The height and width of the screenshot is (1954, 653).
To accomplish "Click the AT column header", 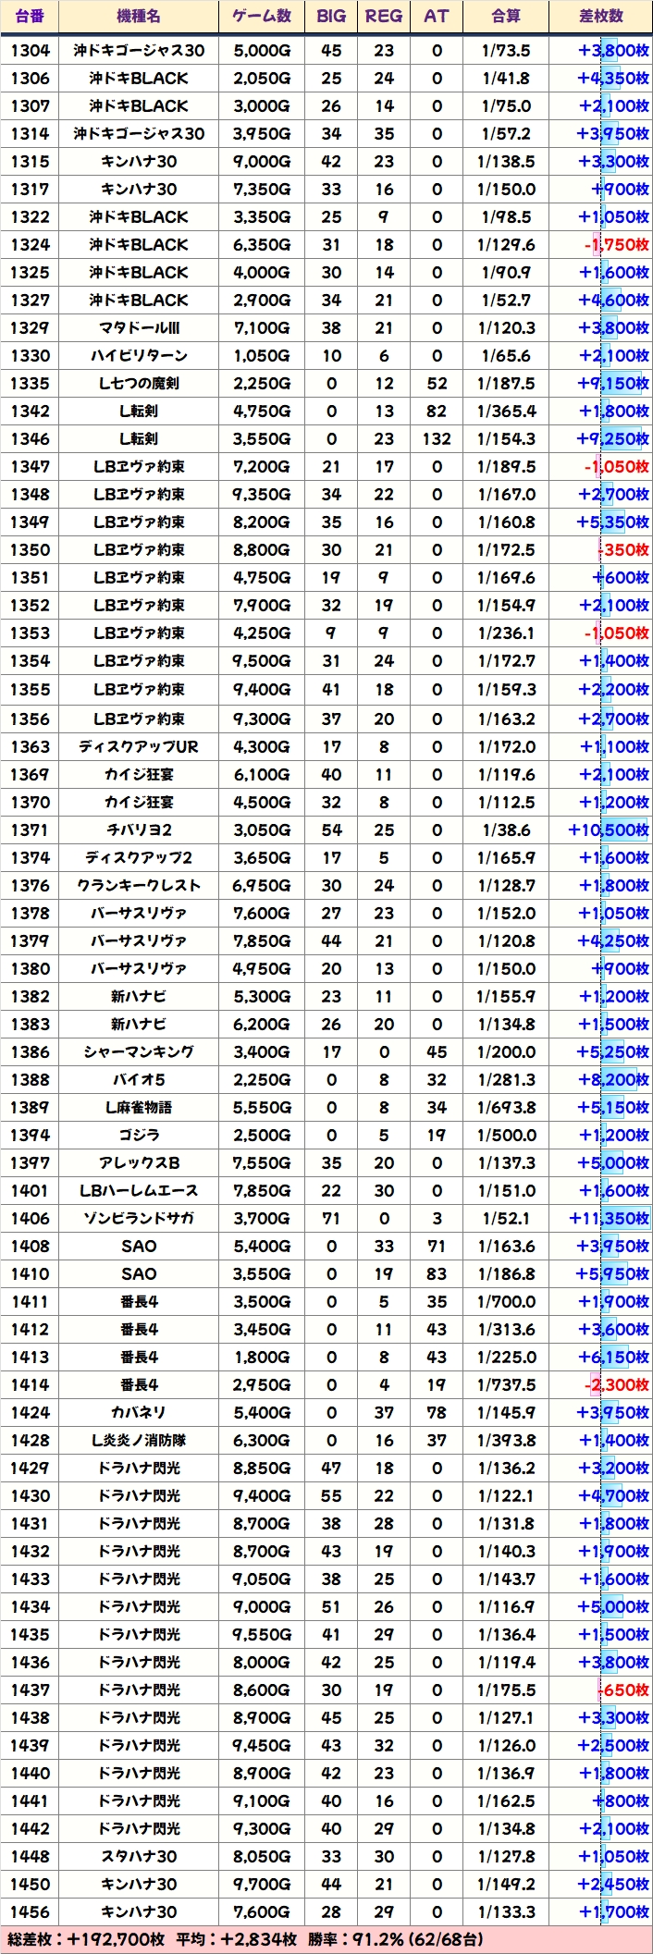I will [437, 16].
